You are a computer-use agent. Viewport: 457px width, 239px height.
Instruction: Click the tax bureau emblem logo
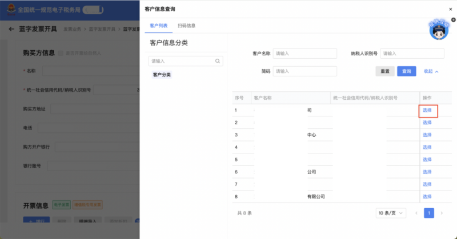[x=11, y=10]
